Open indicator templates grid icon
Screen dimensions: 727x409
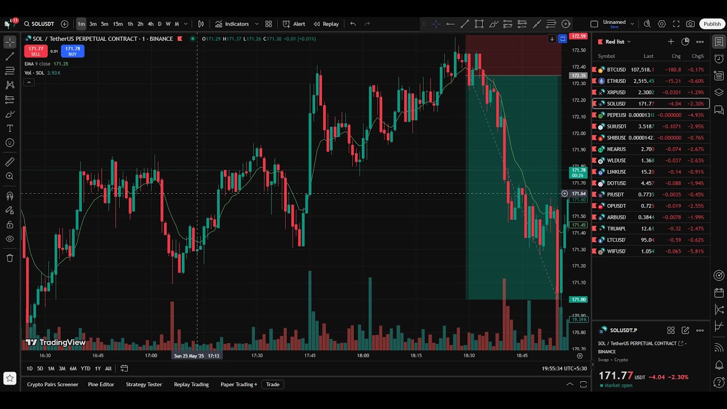click(x=269, y=24)
